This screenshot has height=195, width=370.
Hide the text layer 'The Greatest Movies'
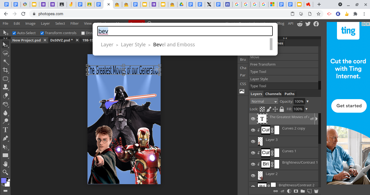coord(253,119)
